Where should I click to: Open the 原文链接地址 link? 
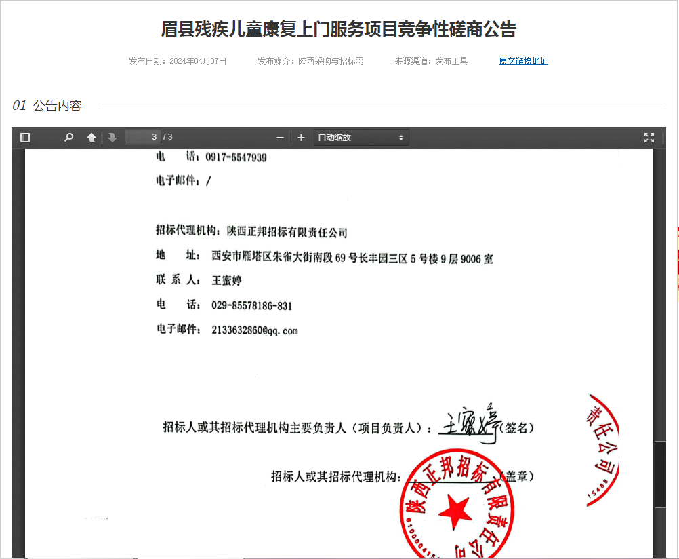(523, 61)
